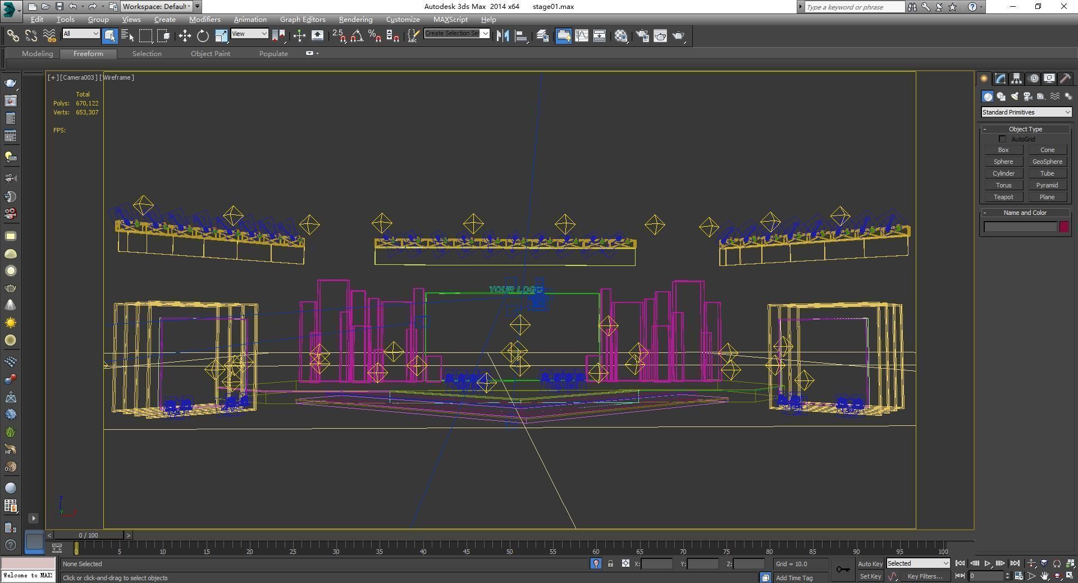Toggle Spinner Snap
1078x583 pixels.
(x=393, y=36)
